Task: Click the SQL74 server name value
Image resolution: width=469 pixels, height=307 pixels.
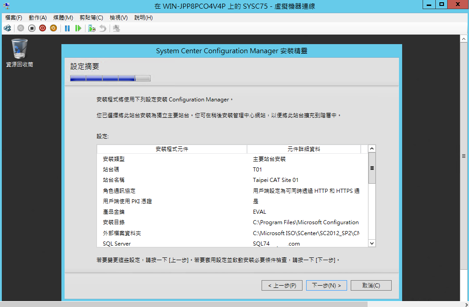Action: [x=277, y=244]
